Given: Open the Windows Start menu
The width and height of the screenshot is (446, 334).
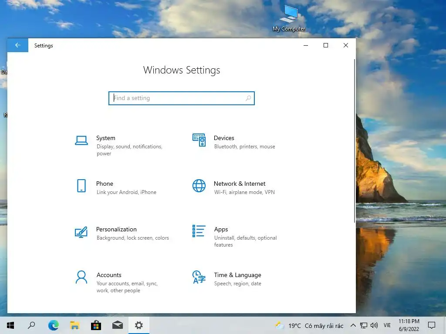Looking at the screenshot, I should click(10, 325).
